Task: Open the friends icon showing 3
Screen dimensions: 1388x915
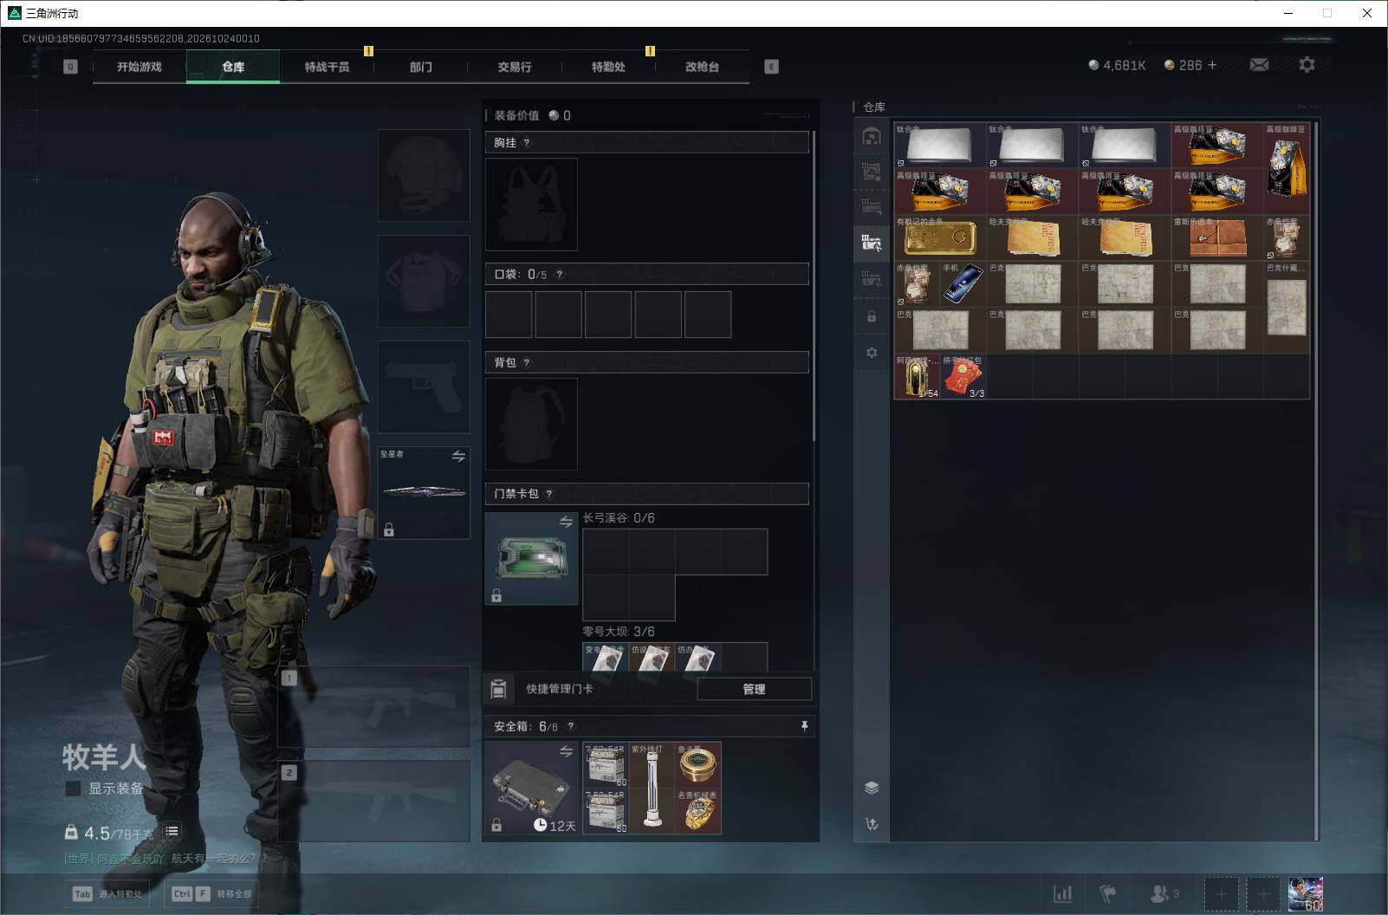Action: [x=1164, y=893]
